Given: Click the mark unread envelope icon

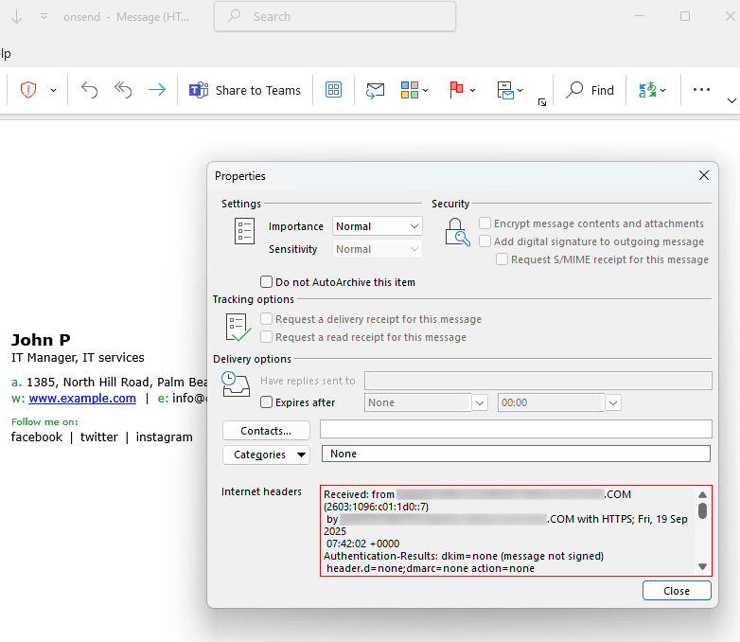Looking at the screenshot, I should [x=375, y=90].
